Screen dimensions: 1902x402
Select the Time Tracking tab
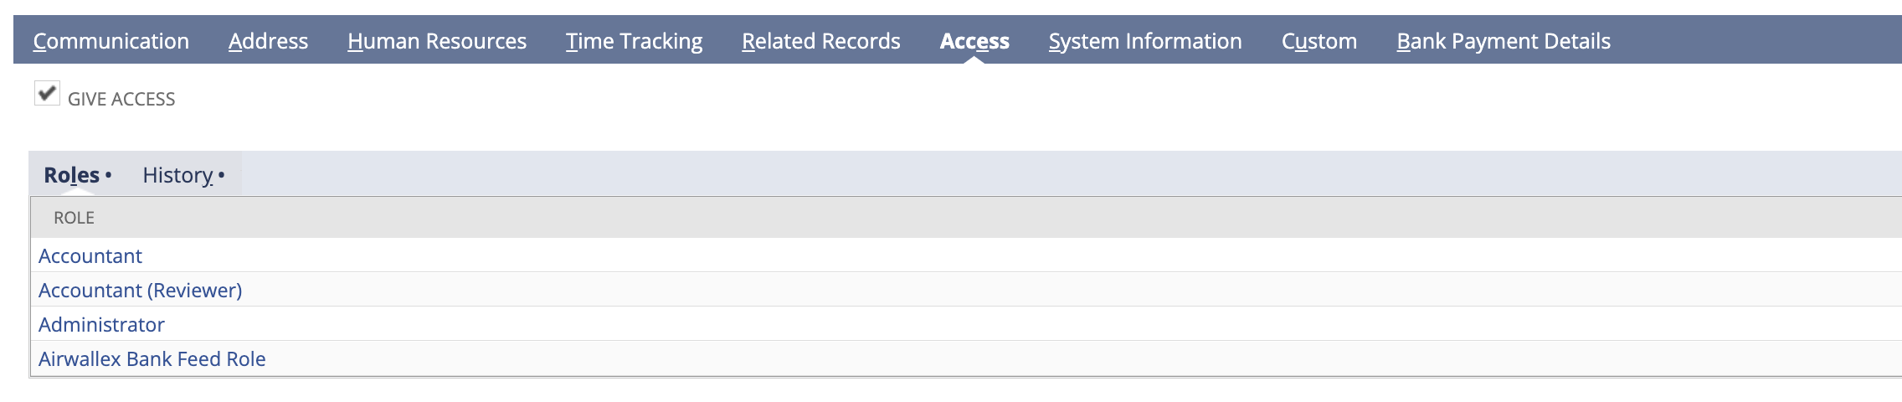click(x=634, y=41)
